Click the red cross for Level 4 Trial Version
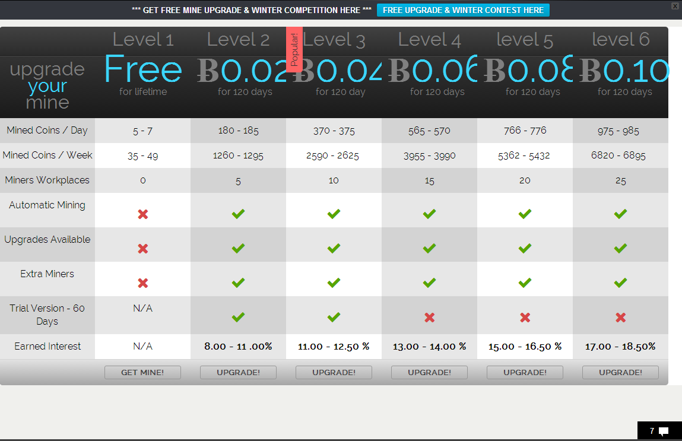The width and height of the screenshot is (682, 441). pyautogui.click(x=429, y=317)
